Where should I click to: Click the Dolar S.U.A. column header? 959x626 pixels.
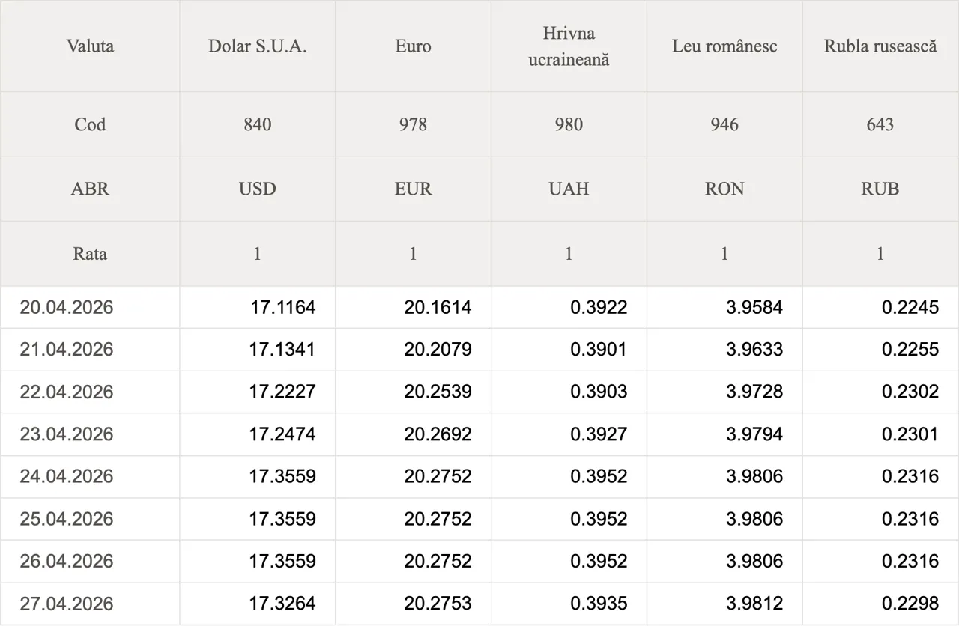(257, 46)
